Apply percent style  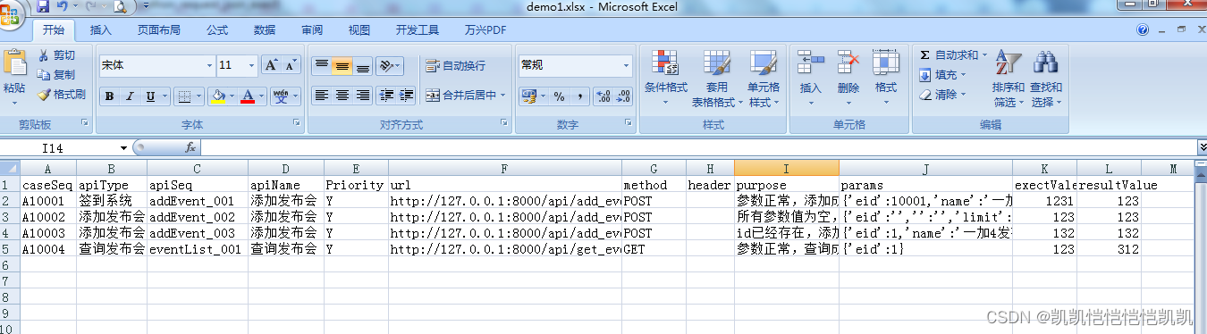click(x=560, y=96)
